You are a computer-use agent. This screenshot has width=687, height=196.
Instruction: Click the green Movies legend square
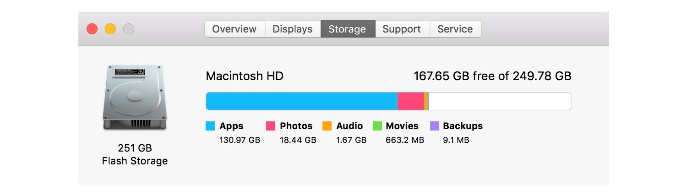377,126
